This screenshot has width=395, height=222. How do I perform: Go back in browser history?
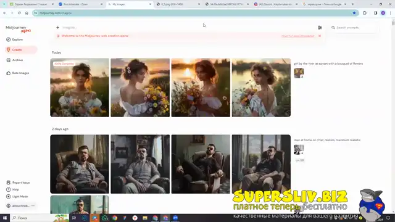point(4,13)
